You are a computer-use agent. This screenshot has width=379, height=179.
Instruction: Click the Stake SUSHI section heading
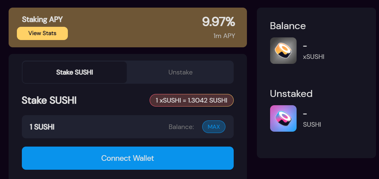point(49,100)
